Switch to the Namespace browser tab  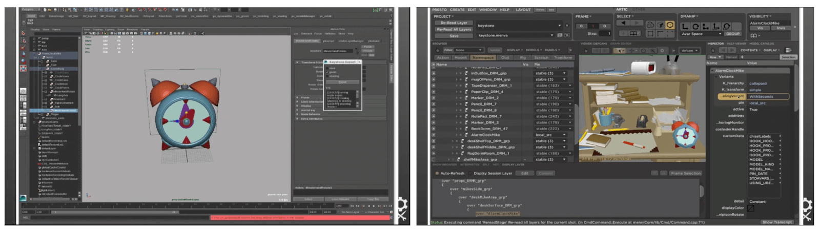[483, 57]
